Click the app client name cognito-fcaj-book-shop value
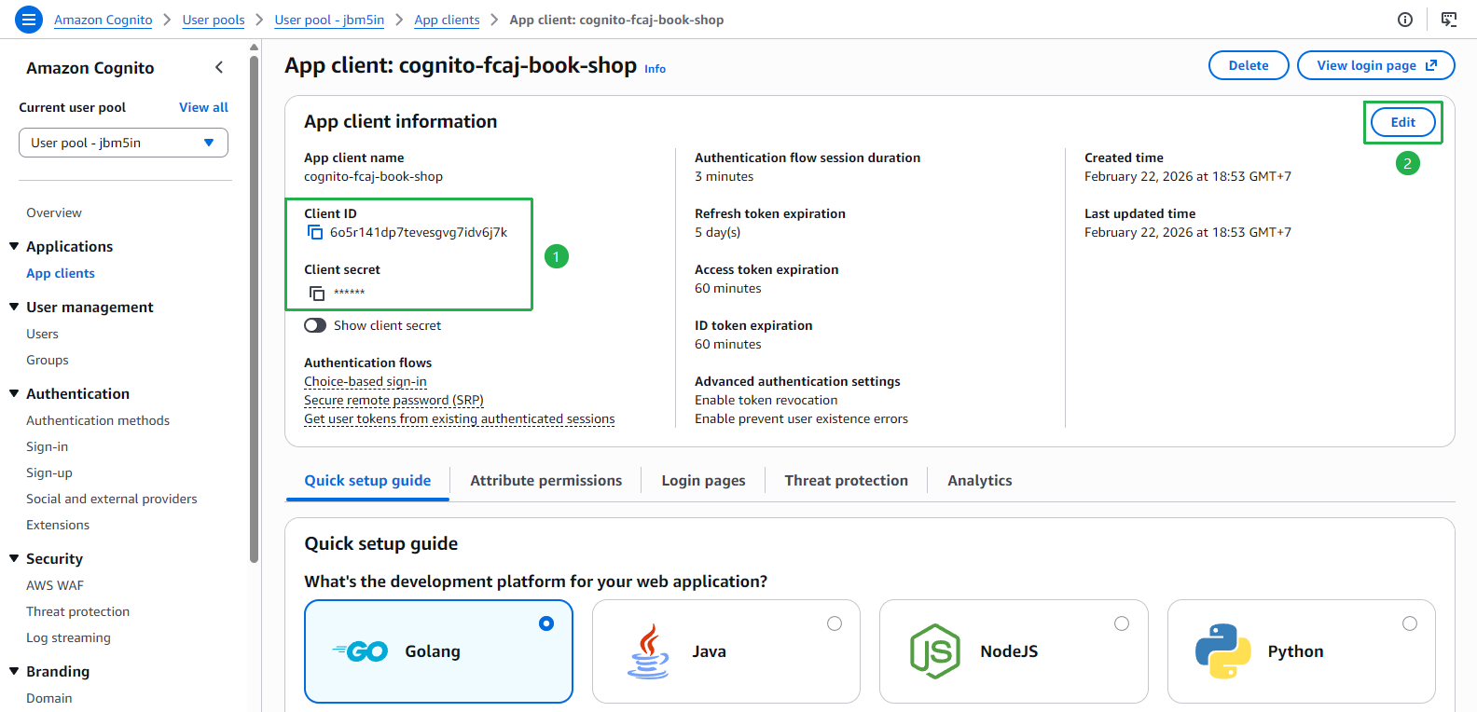Viewport: 1477px width, 712px height. coord(373,176)
